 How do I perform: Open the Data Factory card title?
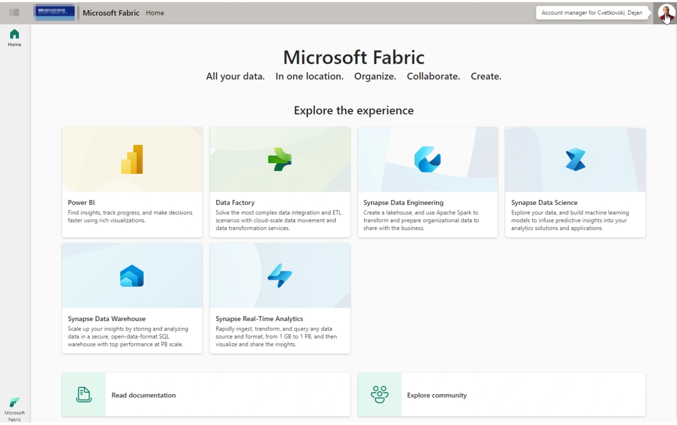click(x=235, y=202)
